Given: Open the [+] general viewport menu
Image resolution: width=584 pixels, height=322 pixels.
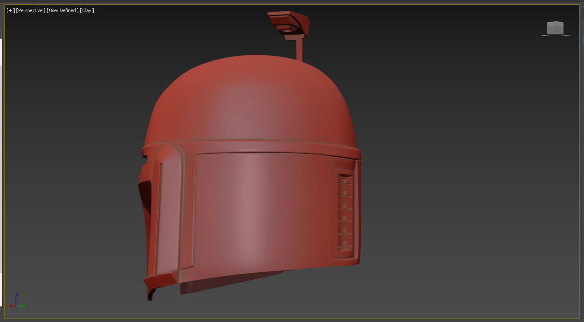Looking at the screenshot, I should (x=11, y=10).
